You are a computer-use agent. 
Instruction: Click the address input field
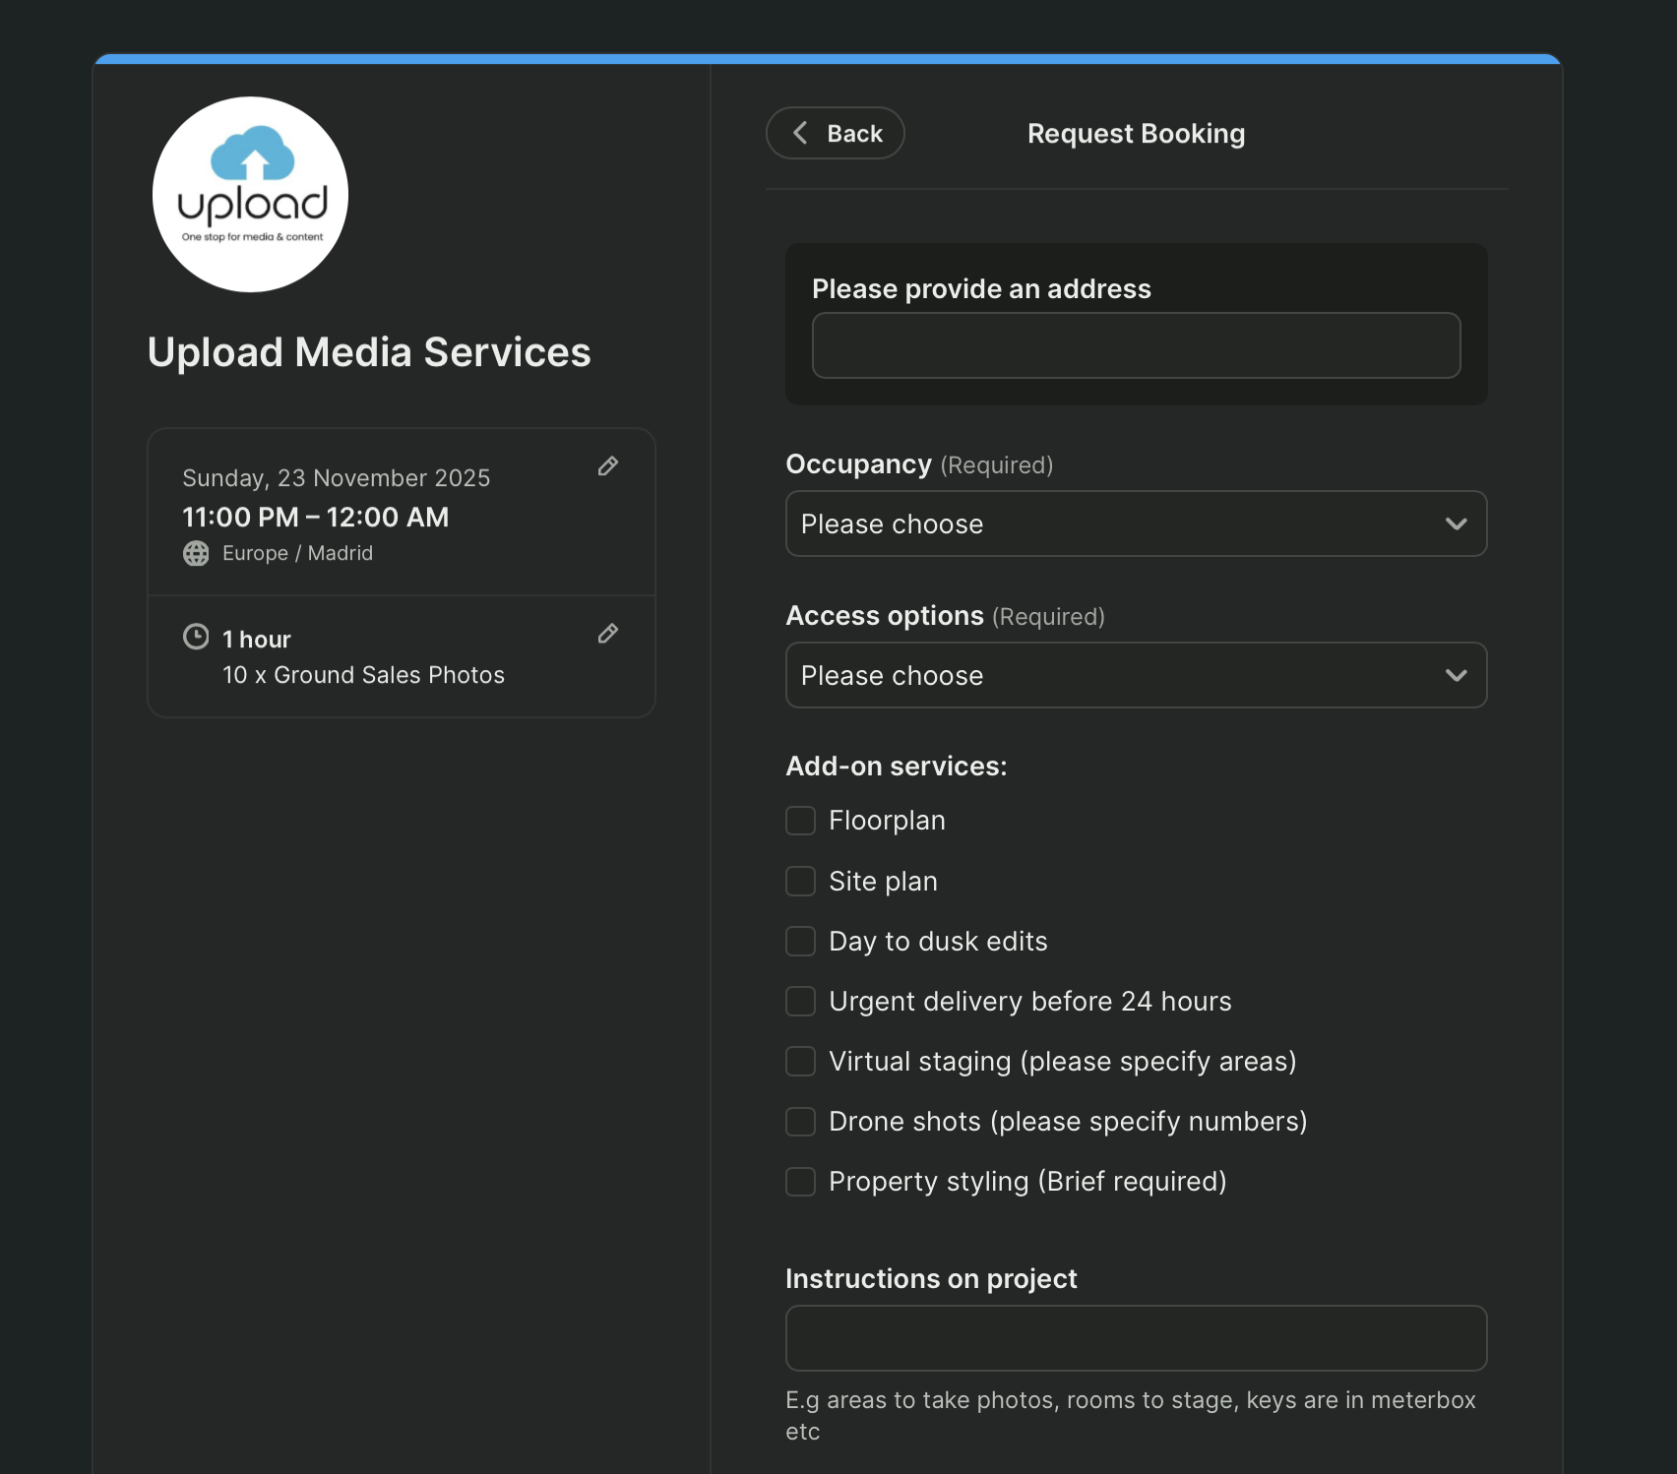point(1136,345)
